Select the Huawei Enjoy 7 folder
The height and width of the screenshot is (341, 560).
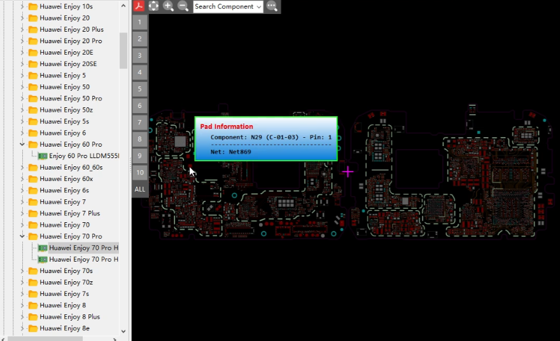pyautogui.click(x=62, y=202)
